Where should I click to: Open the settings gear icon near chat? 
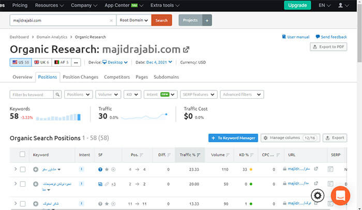pos(318,196)
